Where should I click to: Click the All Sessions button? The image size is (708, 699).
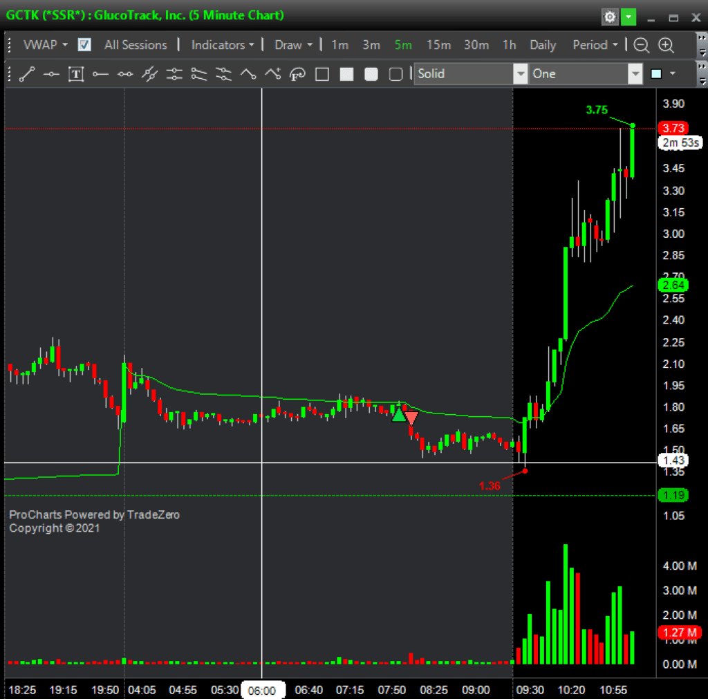click(x=136, y=45)
